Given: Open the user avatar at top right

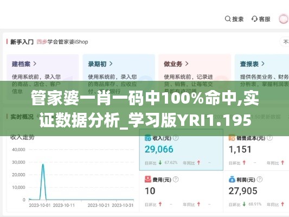Looking at the screenshot, I should (x=283, y=19).
